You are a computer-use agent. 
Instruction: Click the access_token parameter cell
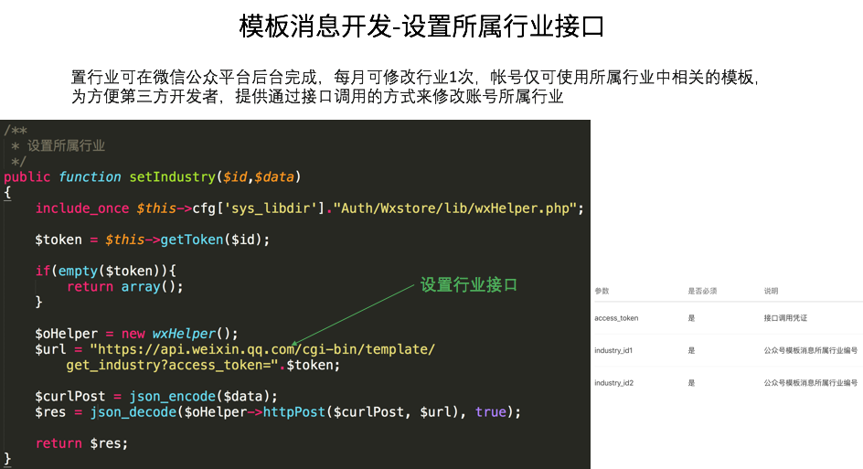[x=616, y=318]
